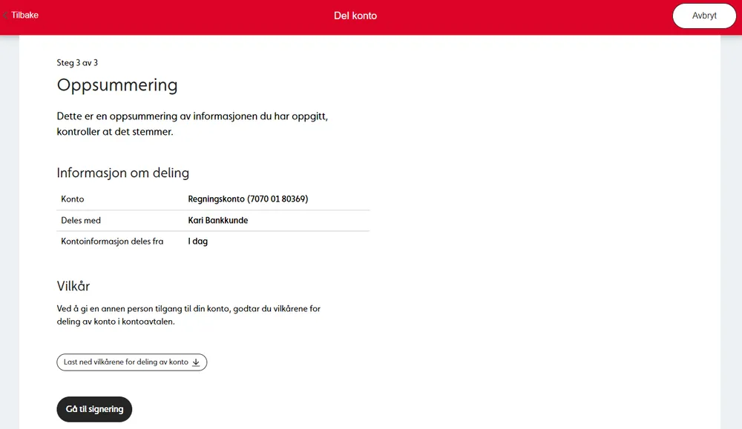The image size is (742, 429).
Task: Click the Vilkår section heading
Action: 73,286
